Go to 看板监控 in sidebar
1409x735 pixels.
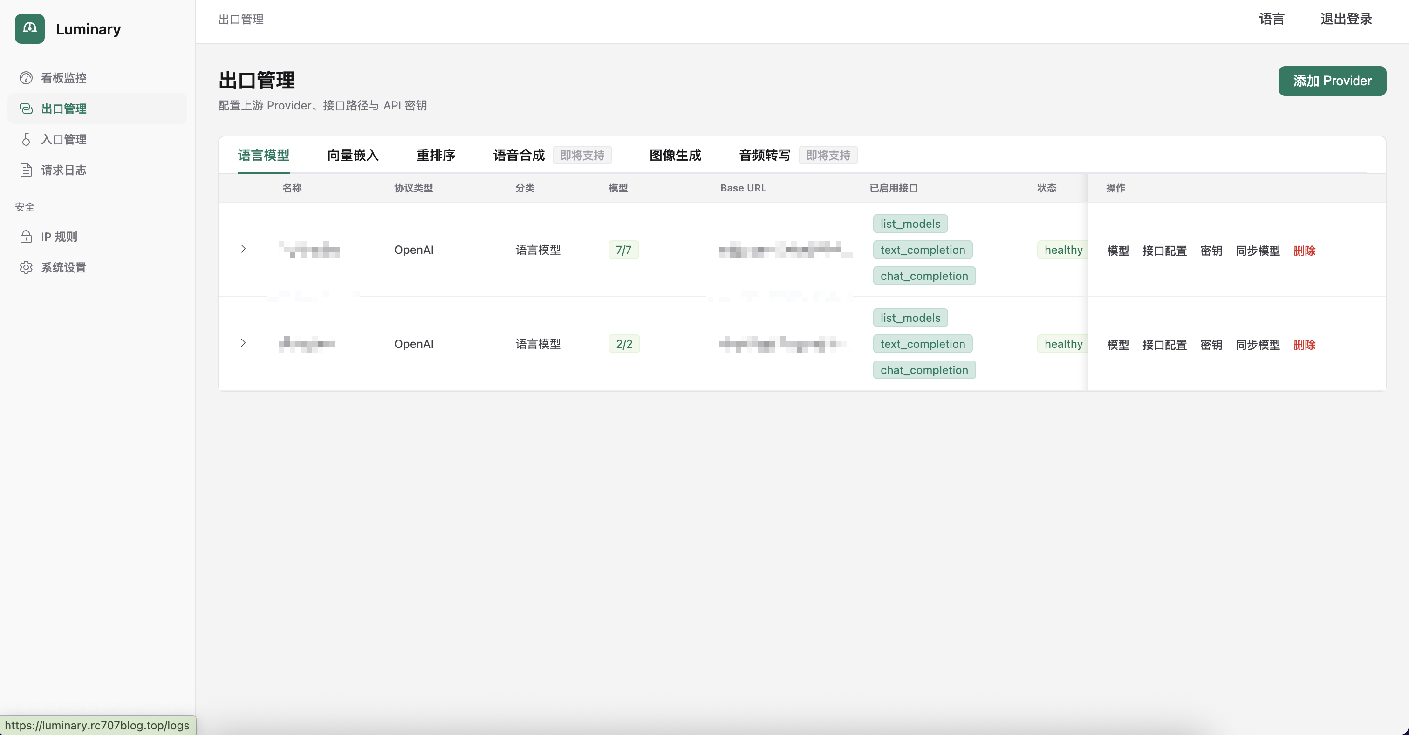[x=64, y=78]
